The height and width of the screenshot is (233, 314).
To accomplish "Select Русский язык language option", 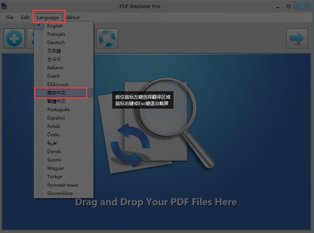I will (x=64, y=185).
